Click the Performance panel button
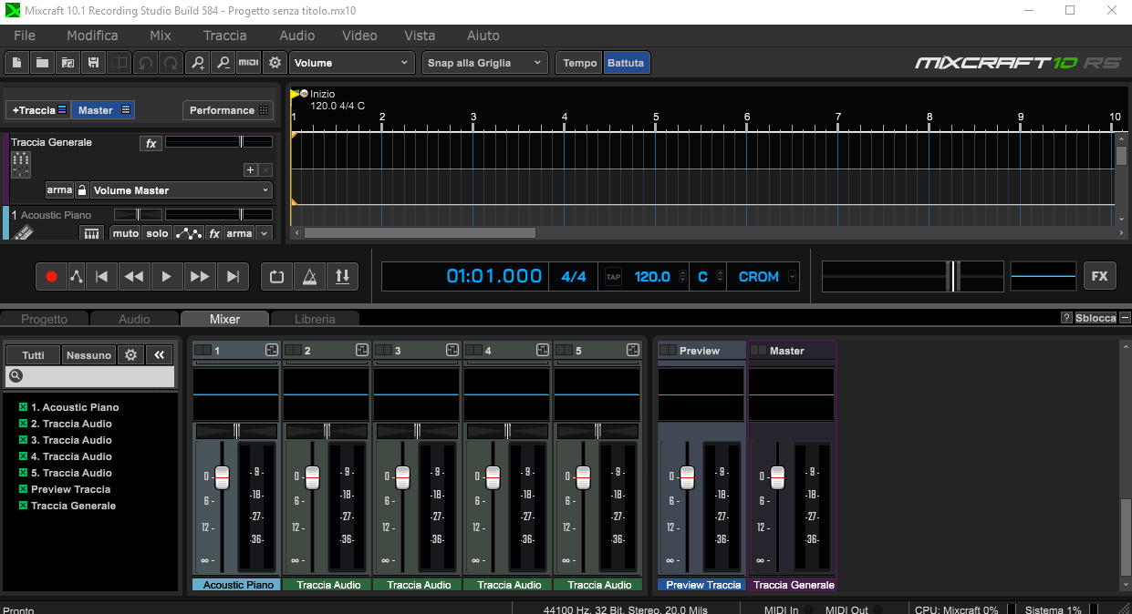The width and height of the screenshot is (1132, 614). (x=228, y=110)
